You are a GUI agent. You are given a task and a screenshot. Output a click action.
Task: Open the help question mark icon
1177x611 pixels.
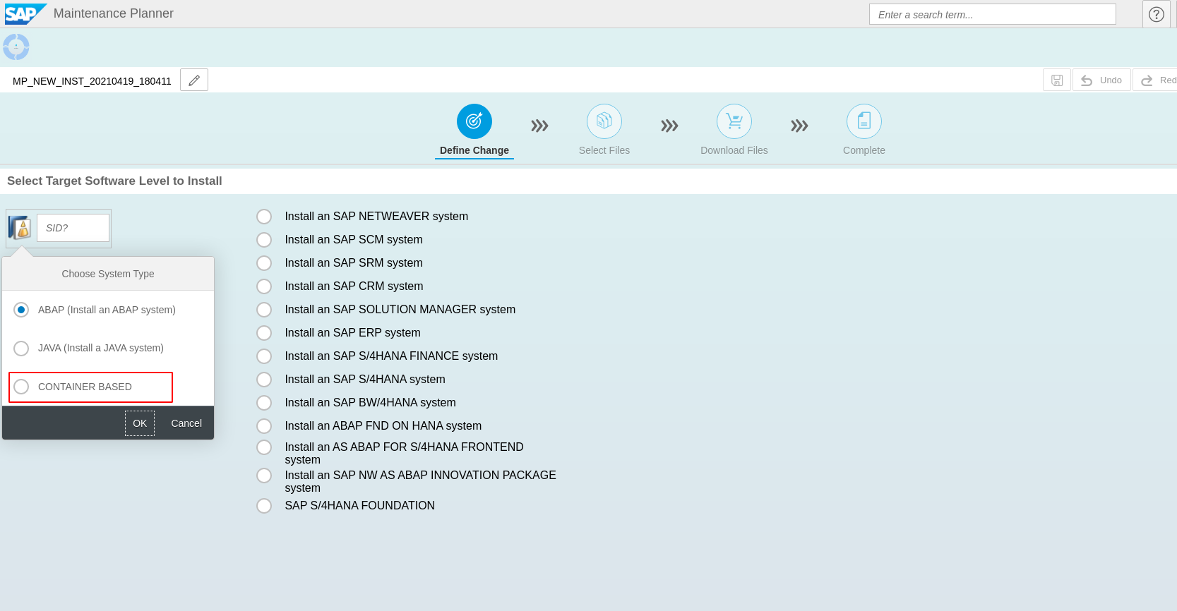[1157, 14]
